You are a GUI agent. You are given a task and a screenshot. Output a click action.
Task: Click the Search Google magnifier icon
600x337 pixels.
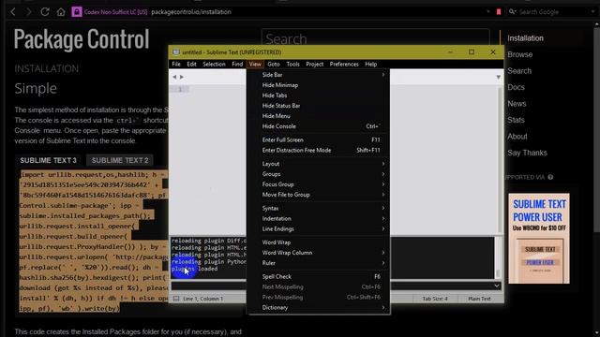(x=513, y=12)
